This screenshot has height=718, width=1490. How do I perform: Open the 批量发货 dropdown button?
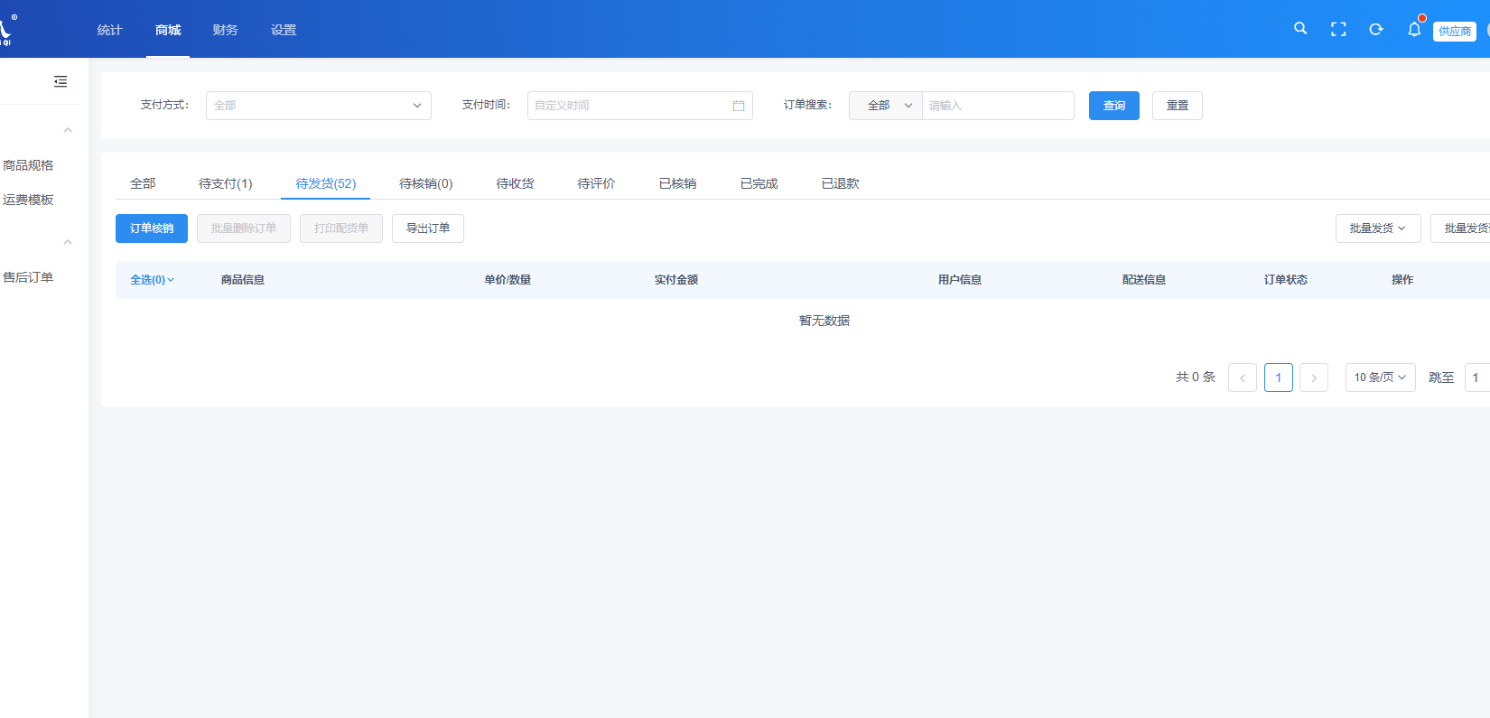(1378, 228)
